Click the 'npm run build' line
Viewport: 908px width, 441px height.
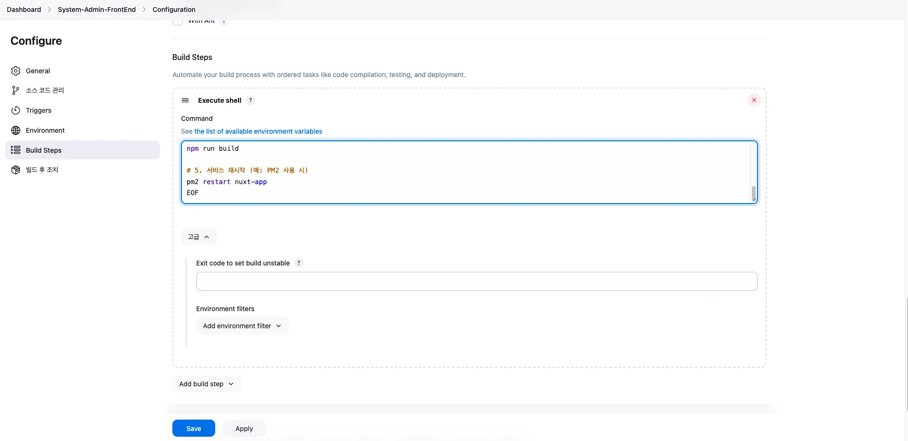pyautogui.click(x=213, y=148)
